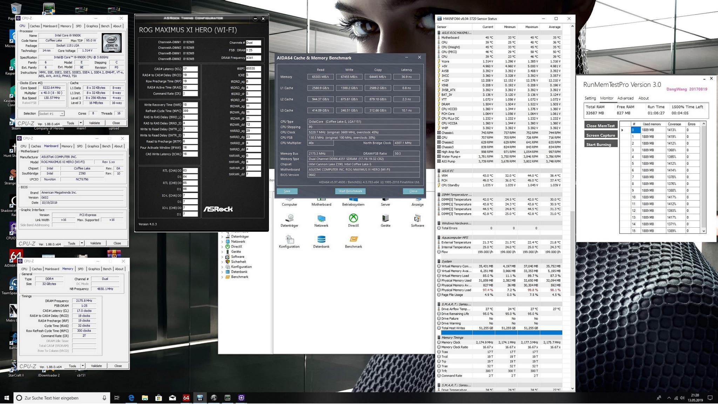The width and height of the screenshot is (718, 404).
Task: Expand the Sicherheit node in AIDA64 tree
Action: pyautogui.click(x=222, y=262)
